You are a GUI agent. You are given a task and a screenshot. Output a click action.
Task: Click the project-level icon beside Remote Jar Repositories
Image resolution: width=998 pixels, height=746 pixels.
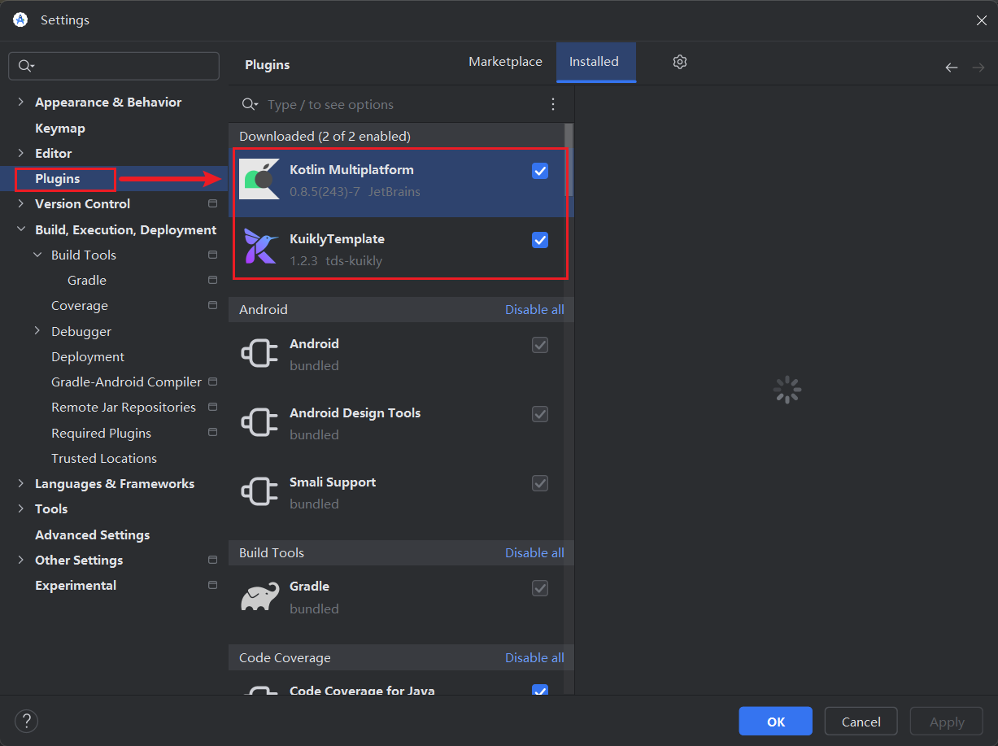[212, 407]
